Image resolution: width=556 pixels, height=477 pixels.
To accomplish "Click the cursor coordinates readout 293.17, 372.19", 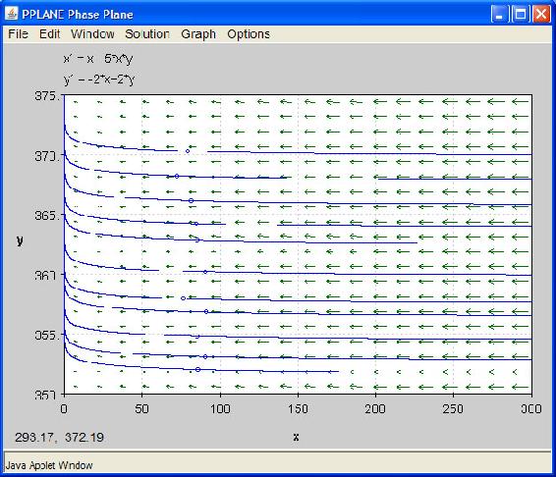I will click(59, 438).
